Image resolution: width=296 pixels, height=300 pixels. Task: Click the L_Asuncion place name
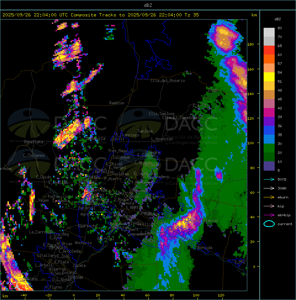162,139
